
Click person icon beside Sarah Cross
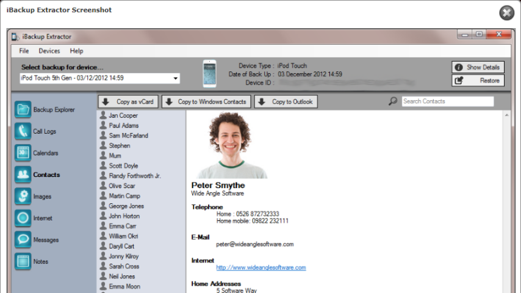[103, 266]
